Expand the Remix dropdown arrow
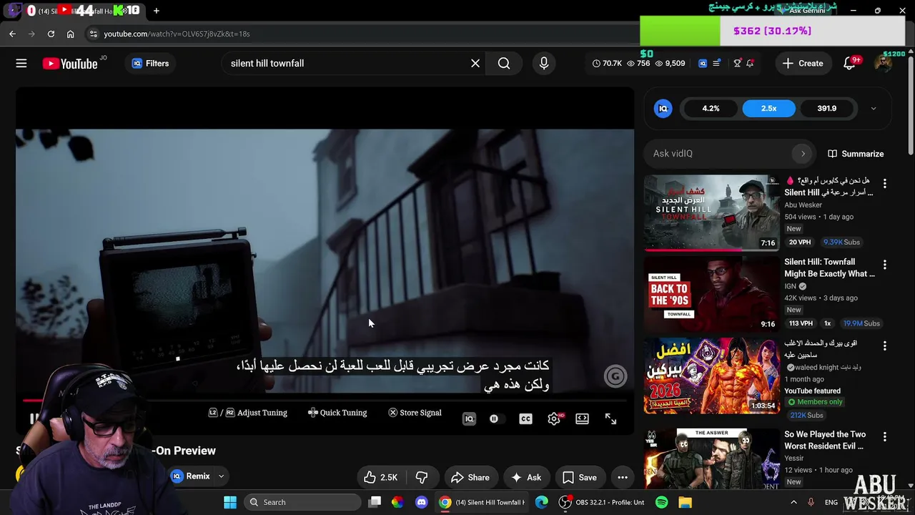 pyautogui.click(x=221, y=476)
